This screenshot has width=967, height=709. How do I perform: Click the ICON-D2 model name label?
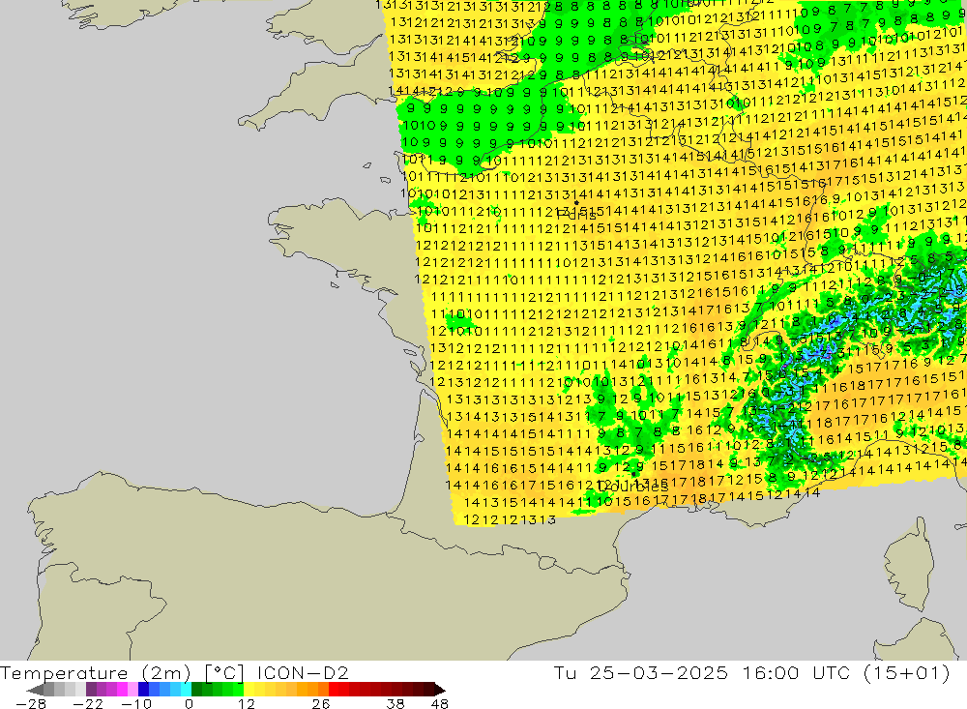tap(303, 672)
